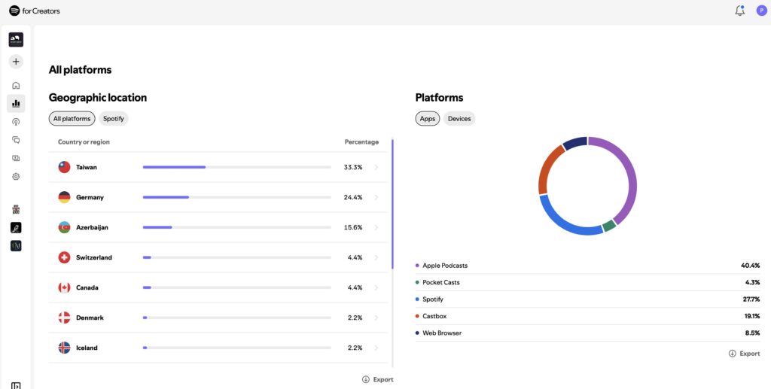Add a new show with plus button
The width and height of the screenshot is (771, 389).
click(16, 62)
